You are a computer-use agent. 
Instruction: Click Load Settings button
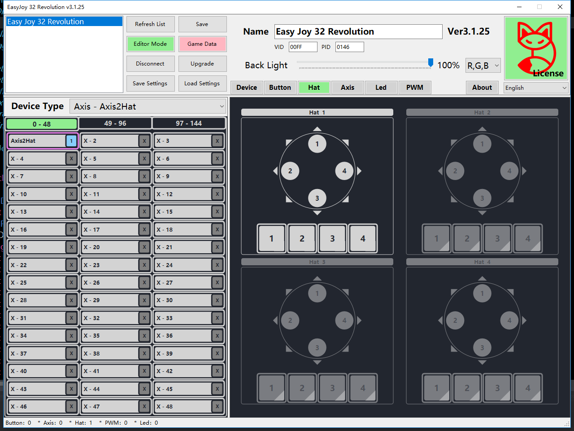point(202,84)
